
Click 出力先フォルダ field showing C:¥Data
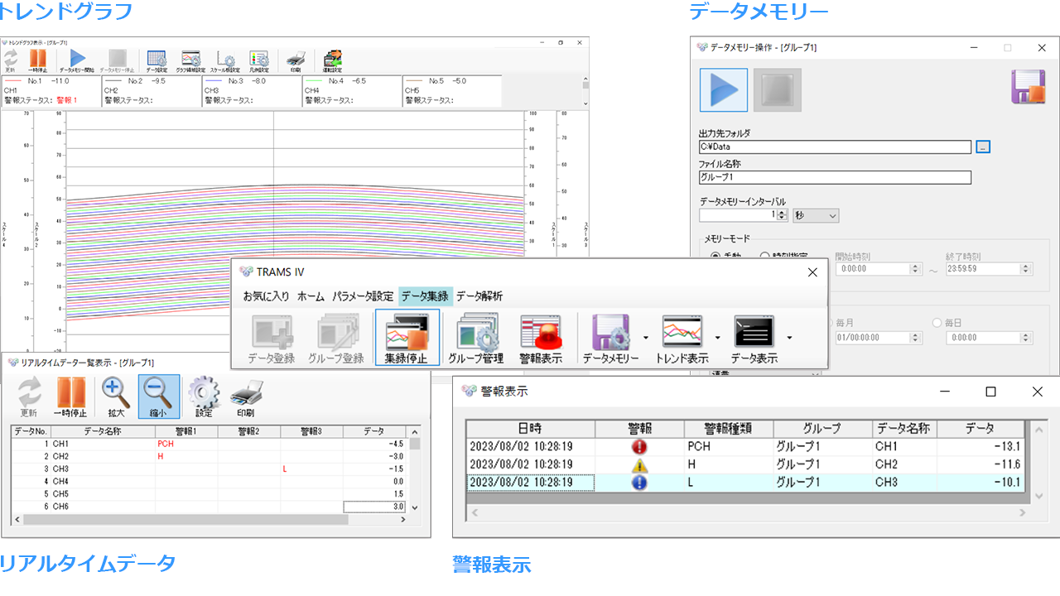[x=835, y=147]
